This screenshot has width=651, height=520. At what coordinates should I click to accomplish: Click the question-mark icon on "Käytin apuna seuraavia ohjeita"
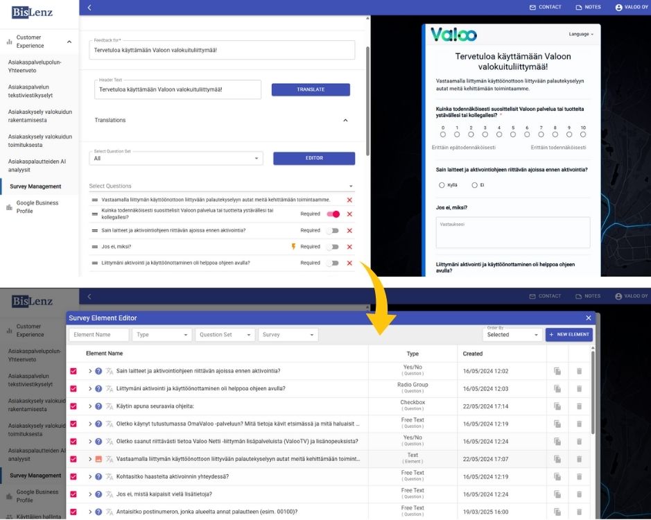[x=98, y=406]
